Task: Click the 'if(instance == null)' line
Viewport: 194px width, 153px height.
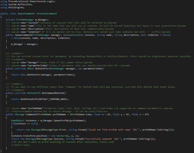Action: click(24, 124)
